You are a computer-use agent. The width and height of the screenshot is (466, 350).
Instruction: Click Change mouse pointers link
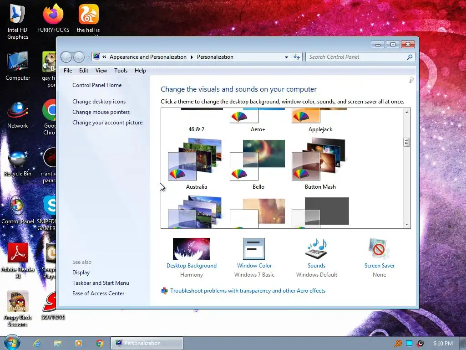(x=101, y=112)
